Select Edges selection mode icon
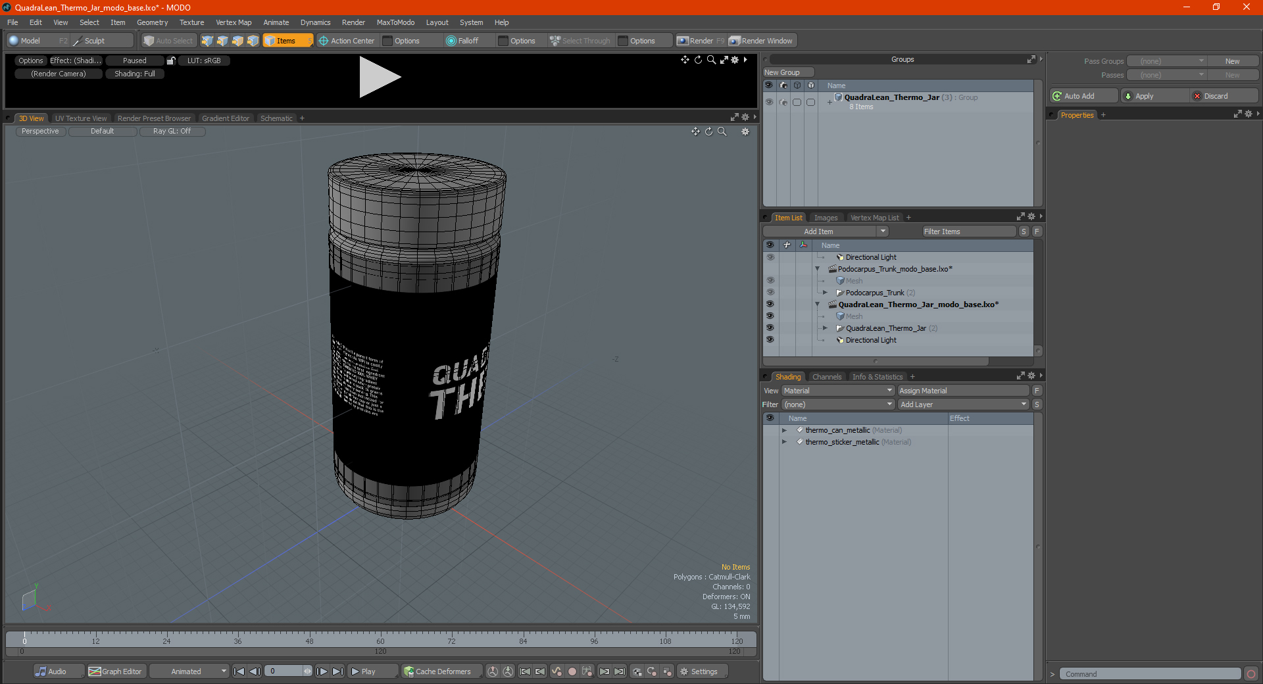Image resolution: width=1263 pixels, height=684 pixels. coord(222,41)
